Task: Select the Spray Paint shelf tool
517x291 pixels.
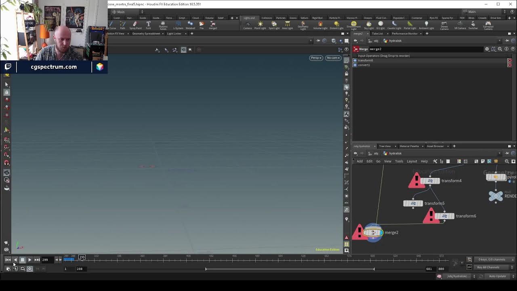Action: coord(135,25)
